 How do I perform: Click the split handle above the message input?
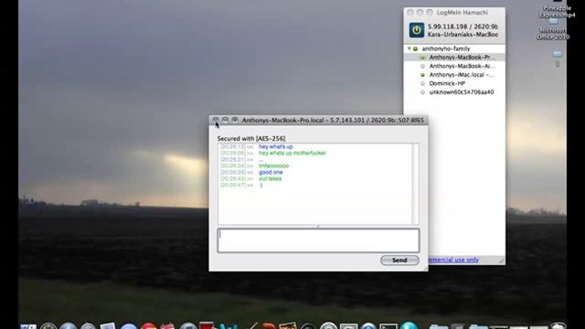click(x=318, y=227)
